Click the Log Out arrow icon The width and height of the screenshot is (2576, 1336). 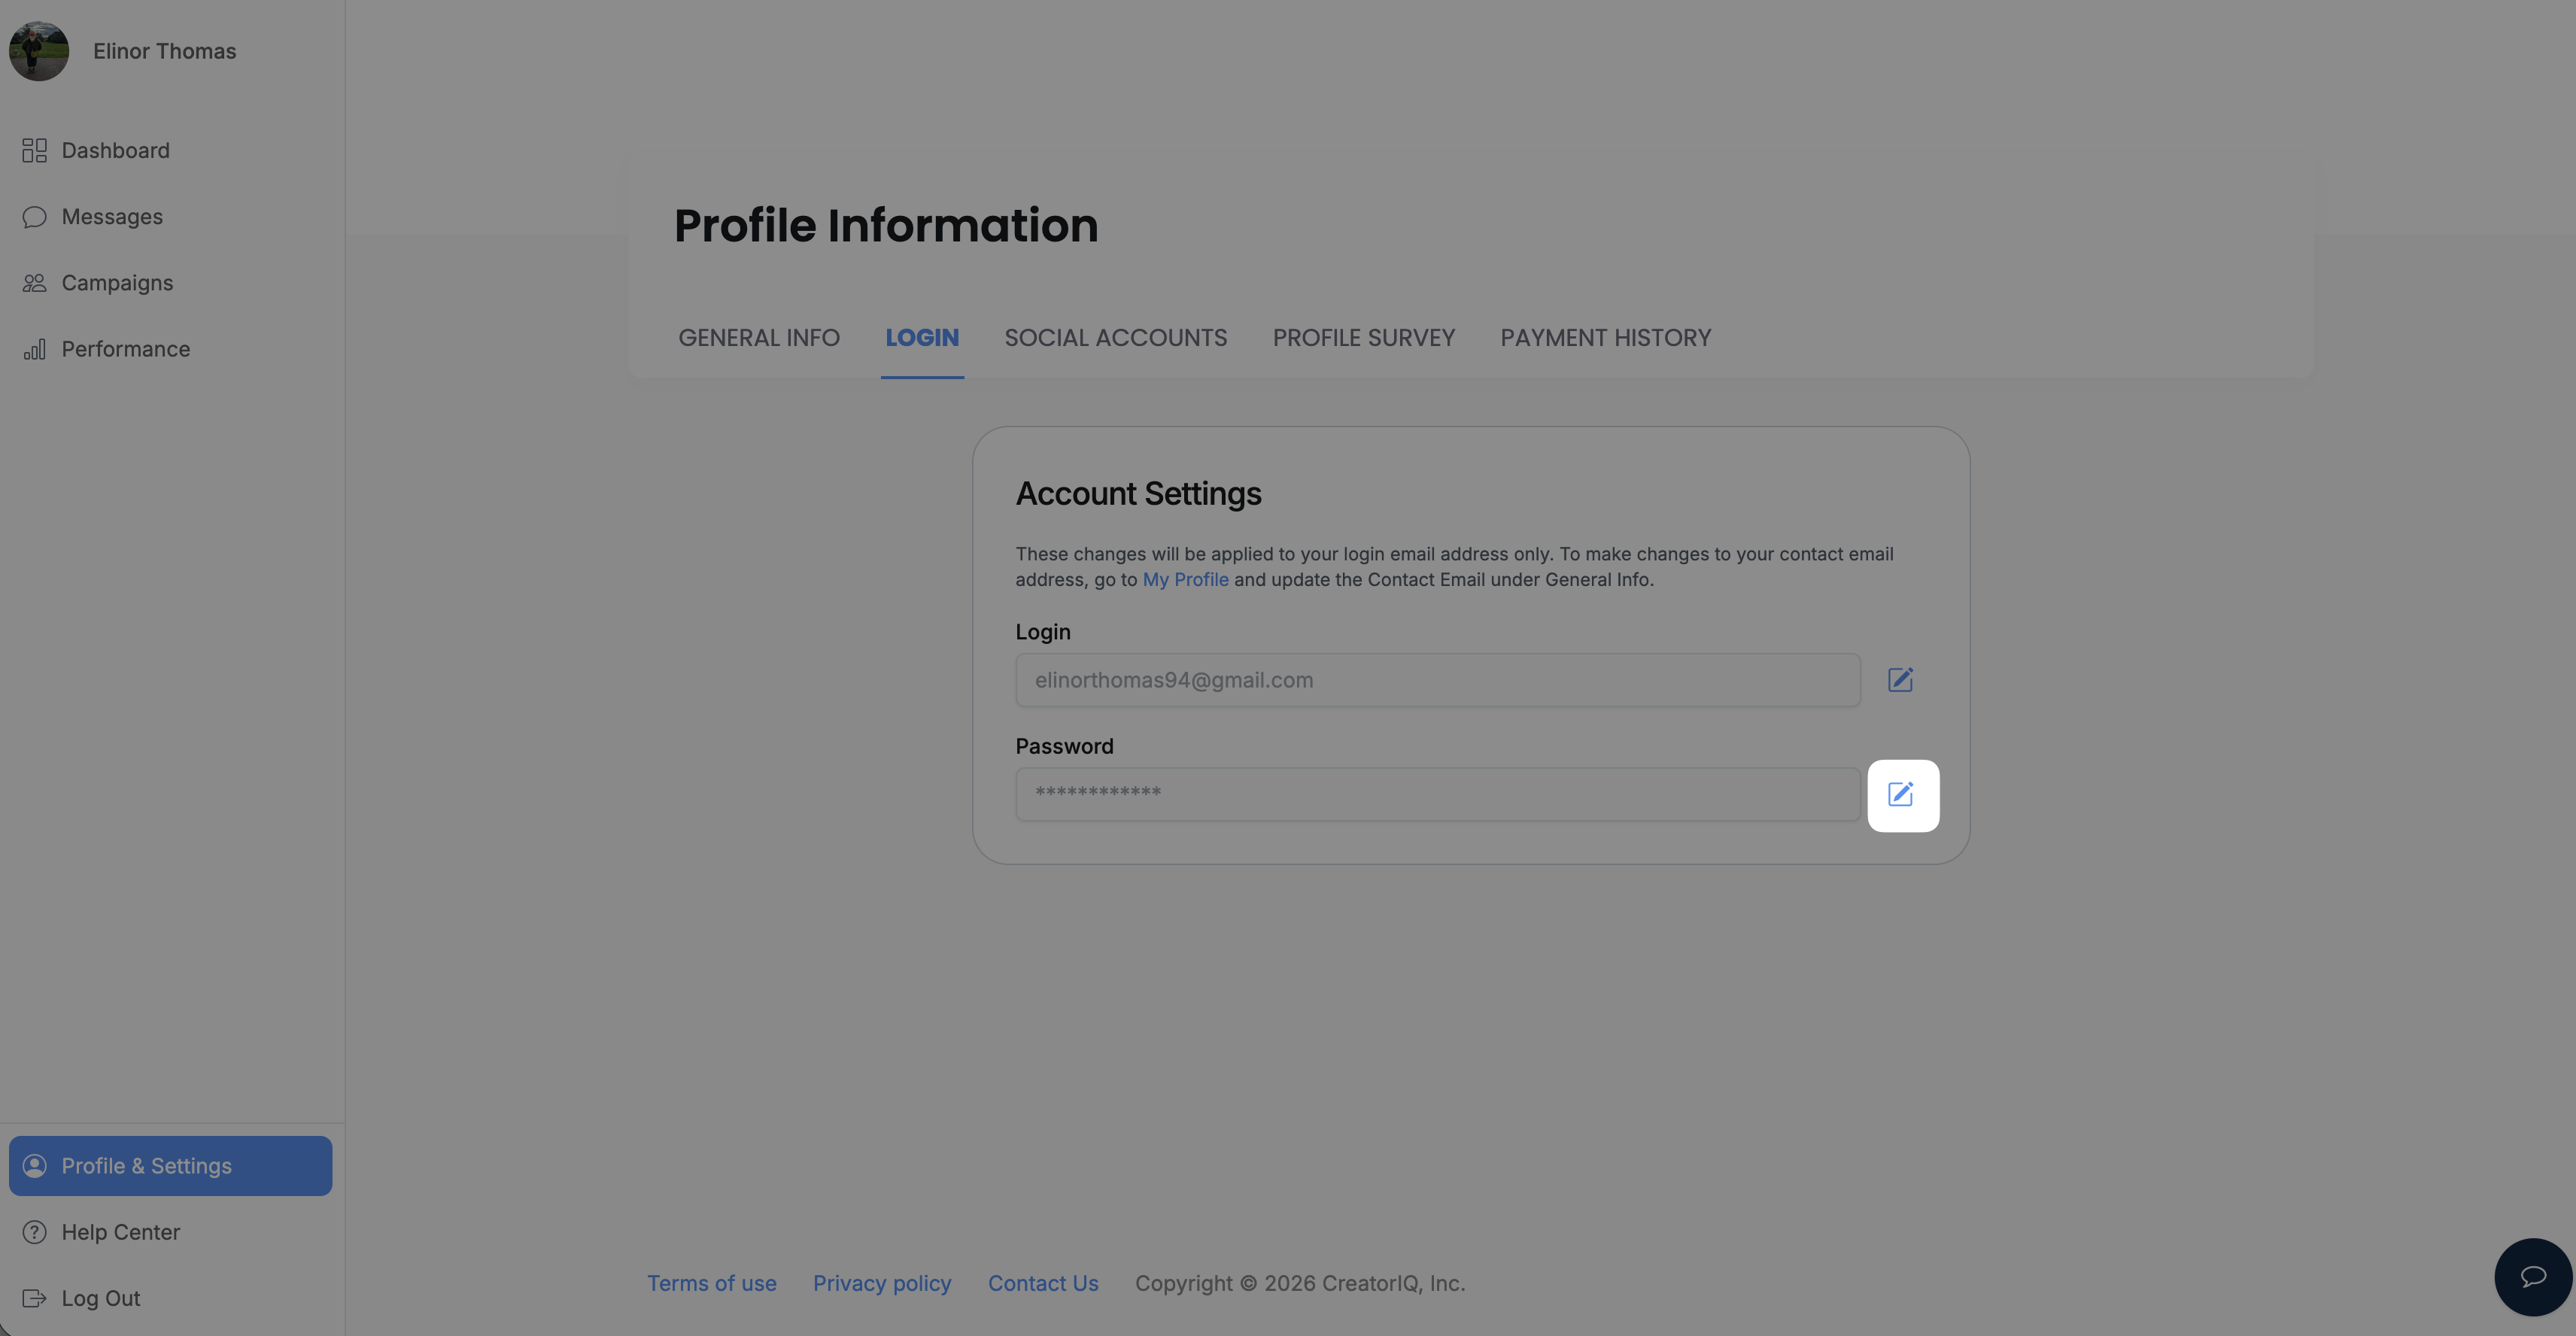click(x=35, y=1298)
